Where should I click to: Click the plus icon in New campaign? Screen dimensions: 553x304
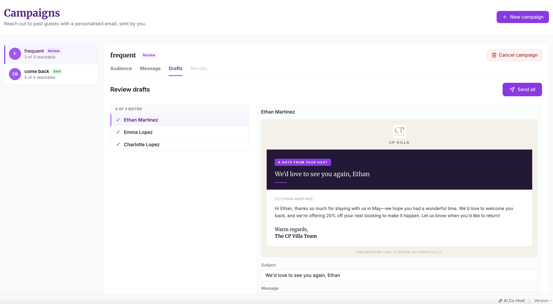505,17
